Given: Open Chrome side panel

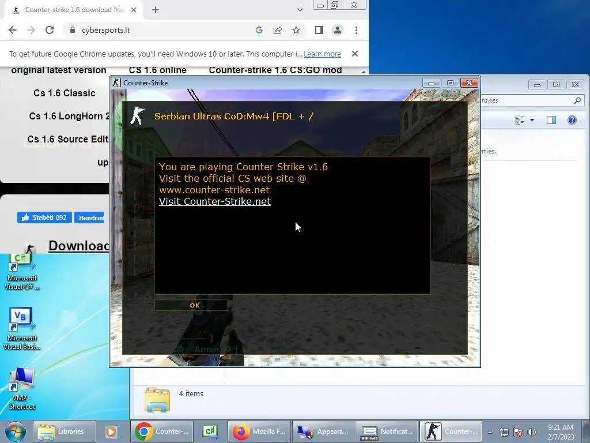Looking at the screenshot, I should coord(319,30).
